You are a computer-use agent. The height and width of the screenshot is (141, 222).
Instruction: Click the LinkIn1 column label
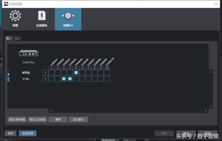tap(54, 62)
